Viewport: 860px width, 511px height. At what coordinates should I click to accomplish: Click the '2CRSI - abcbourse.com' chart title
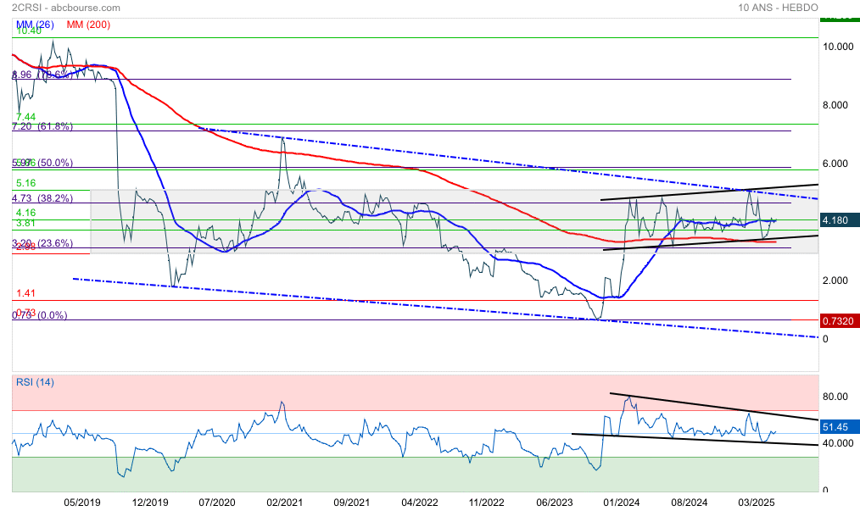point(66,8)
